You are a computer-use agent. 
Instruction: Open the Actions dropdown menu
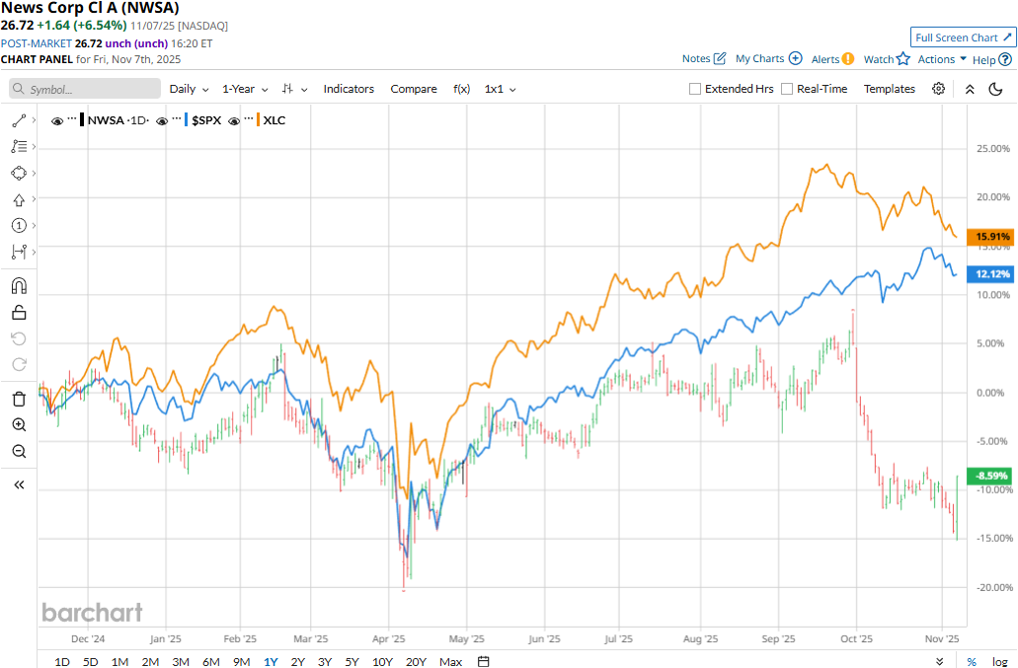(x=942, y=59)
